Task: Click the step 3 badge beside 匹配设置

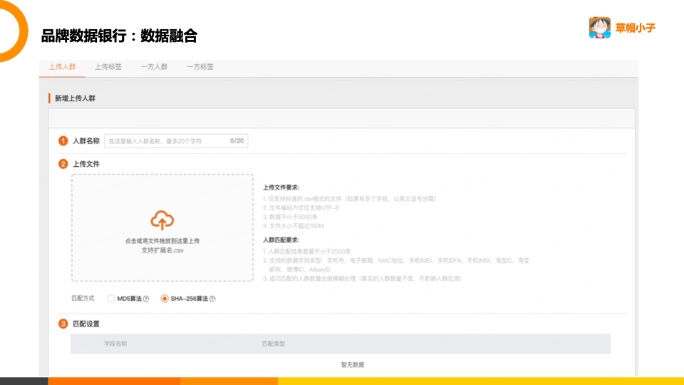Action: click(63, 324)
